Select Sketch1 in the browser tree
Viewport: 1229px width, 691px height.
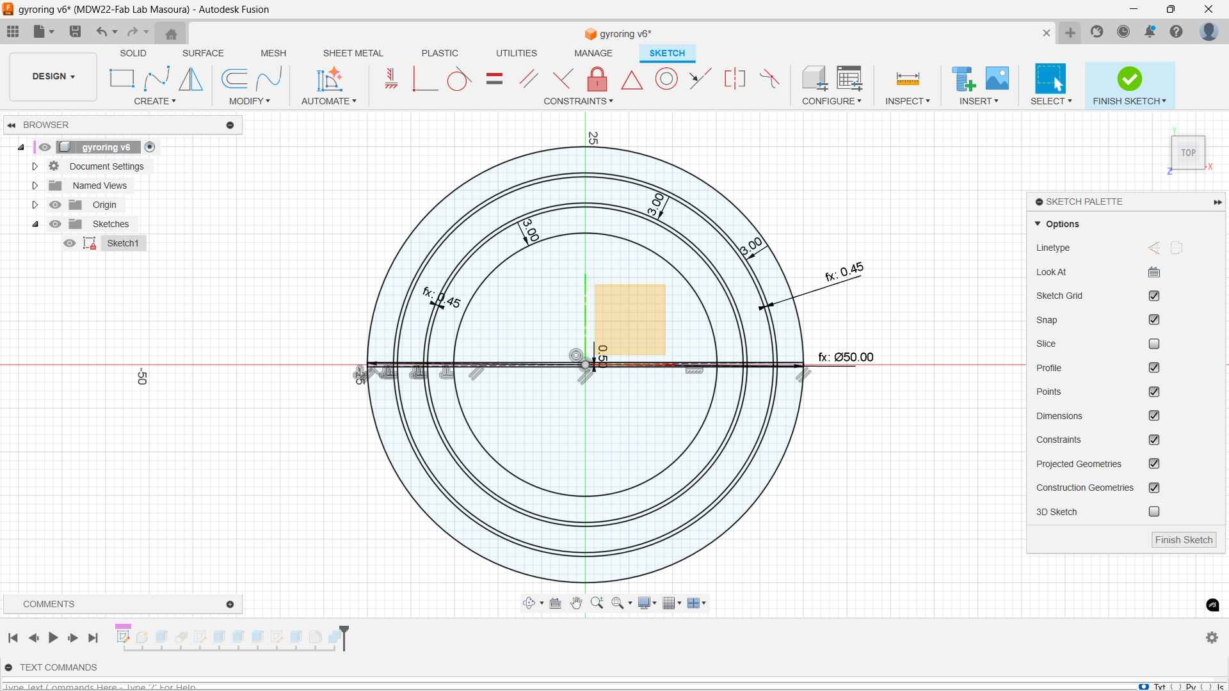123,243
